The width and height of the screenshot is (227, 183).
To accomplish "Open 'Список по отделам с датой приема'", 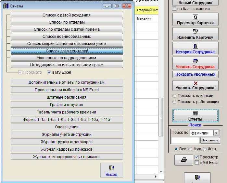I will tap(67, 29).
